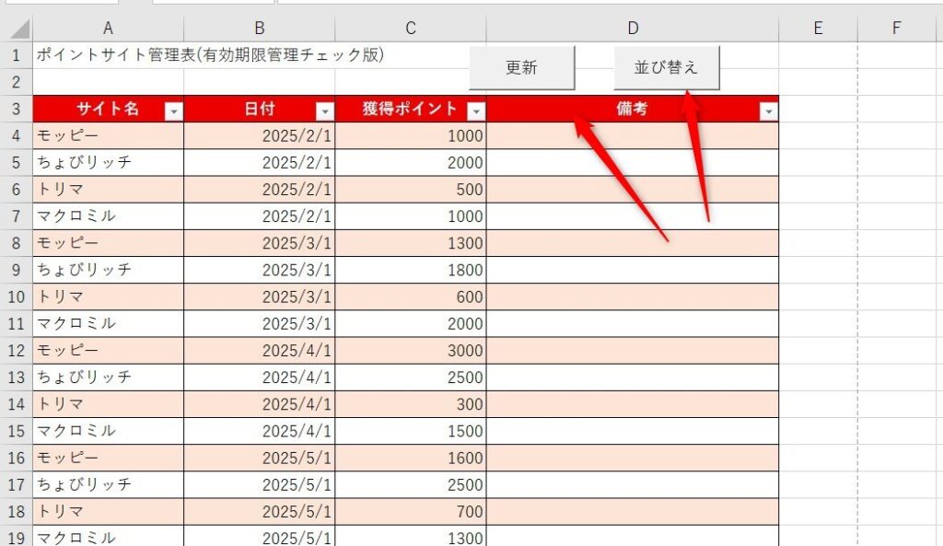The width and height of the screenshot is (943, 546).
Task: Select row 11 header
Action: pyautogui.click(x=17, y=323)
